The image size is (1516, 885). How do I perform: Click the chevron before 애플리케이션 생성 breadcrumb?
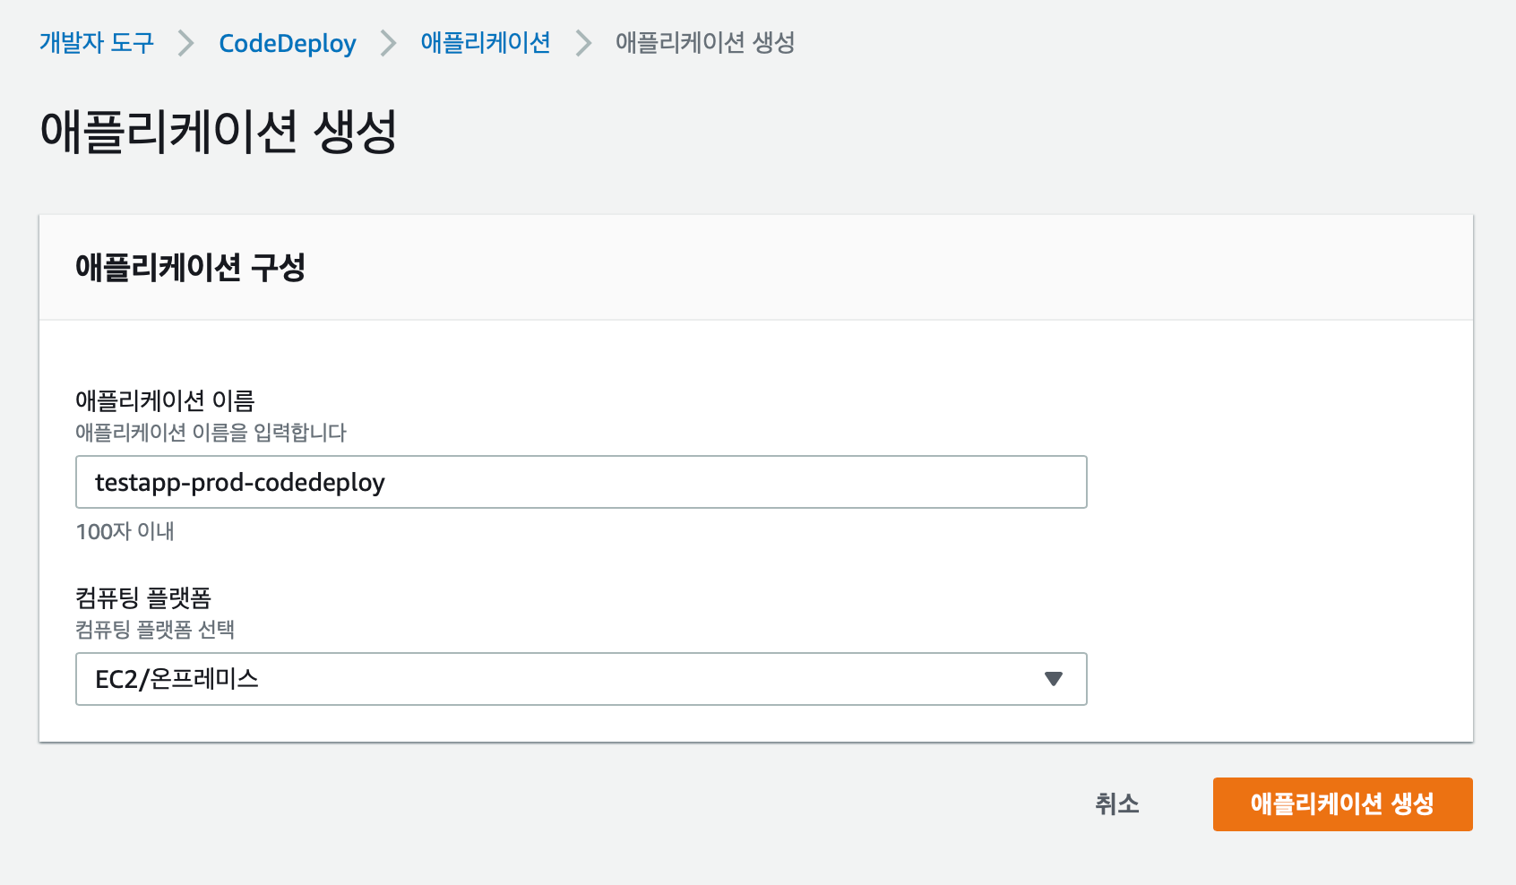tap(583, 43)
